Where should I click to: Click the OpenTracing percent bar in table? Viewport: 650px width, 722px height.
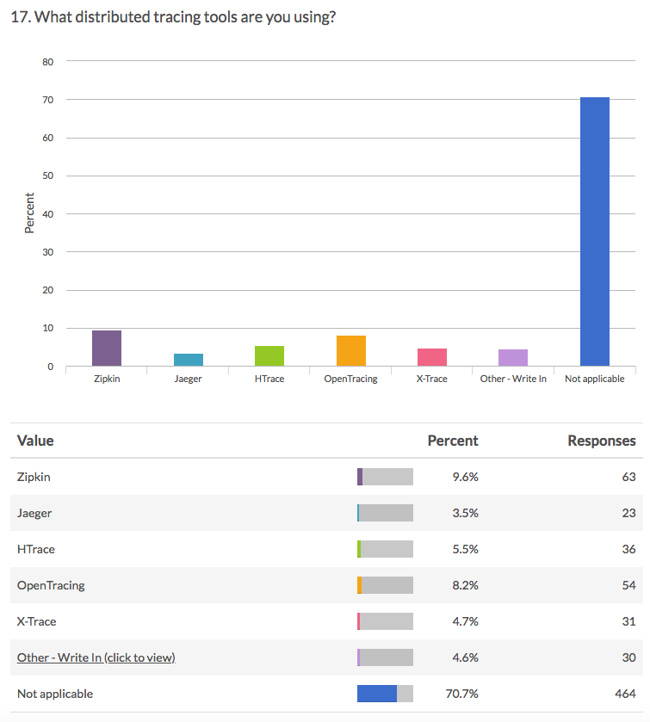pos(385,585)
